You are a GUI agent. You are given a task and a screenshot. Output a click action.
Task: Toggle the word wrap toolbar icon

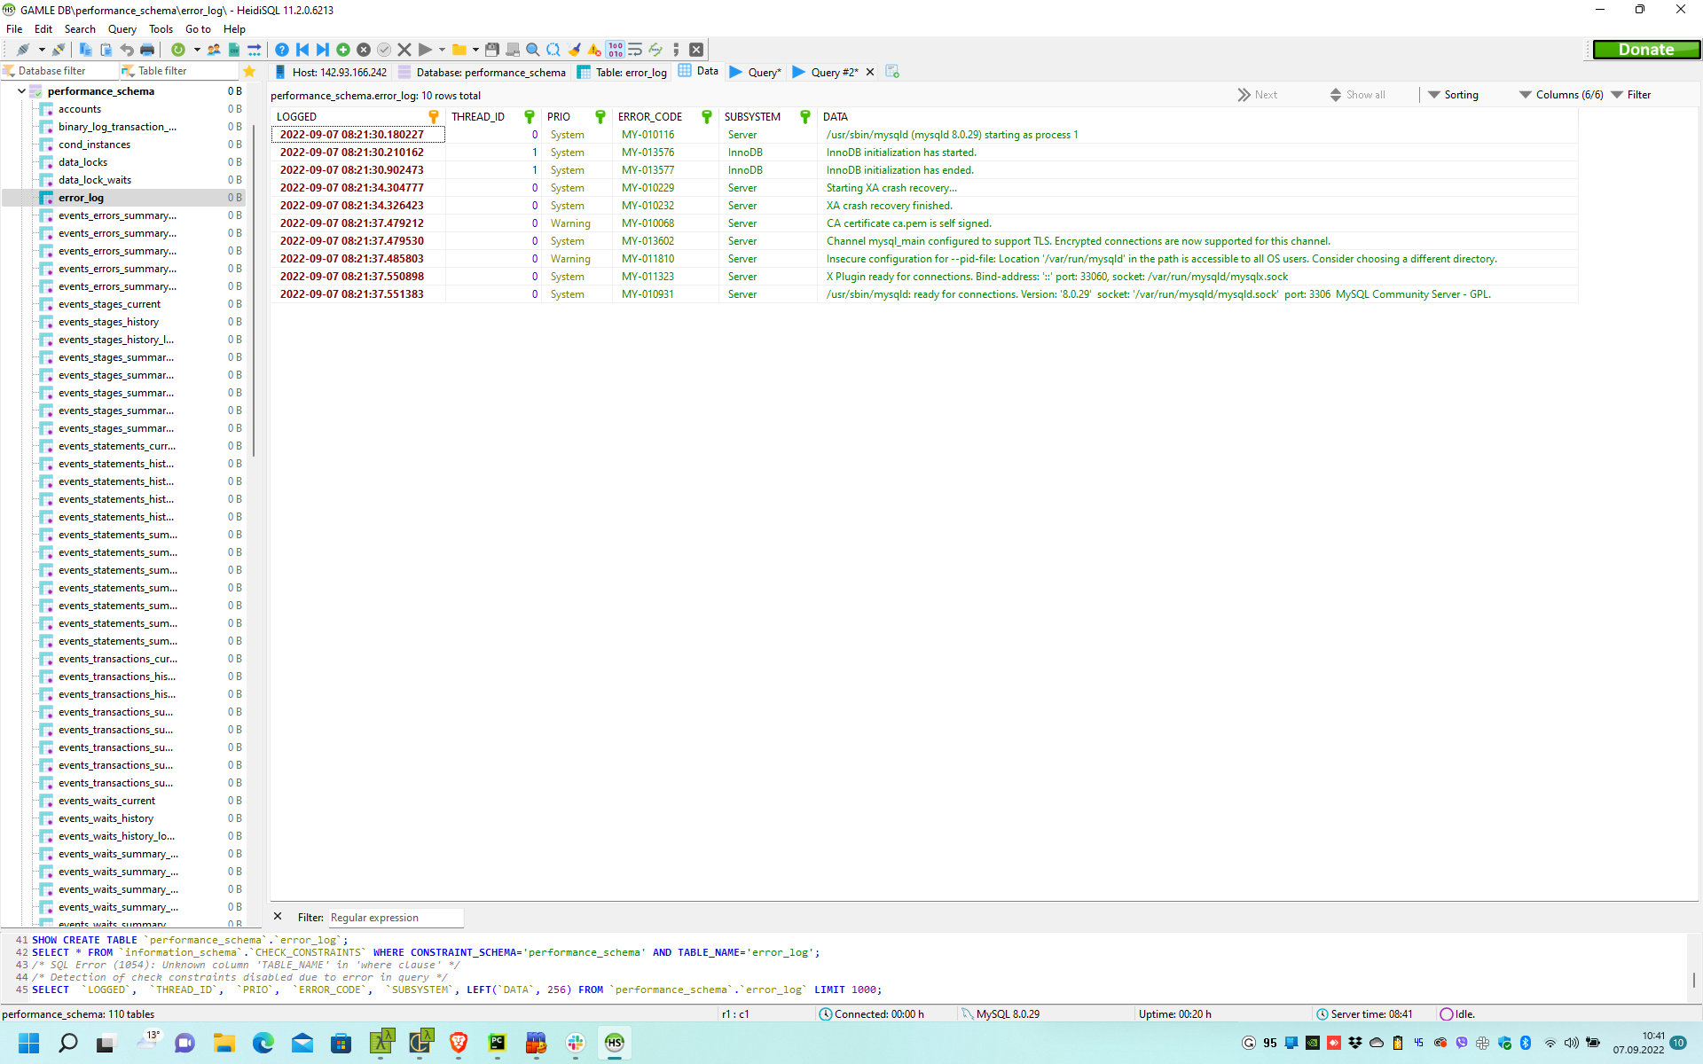point(635,50)
